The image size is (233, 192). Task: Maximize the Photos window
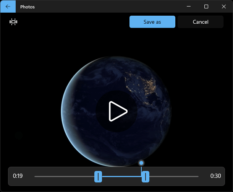tap(206, 7)
